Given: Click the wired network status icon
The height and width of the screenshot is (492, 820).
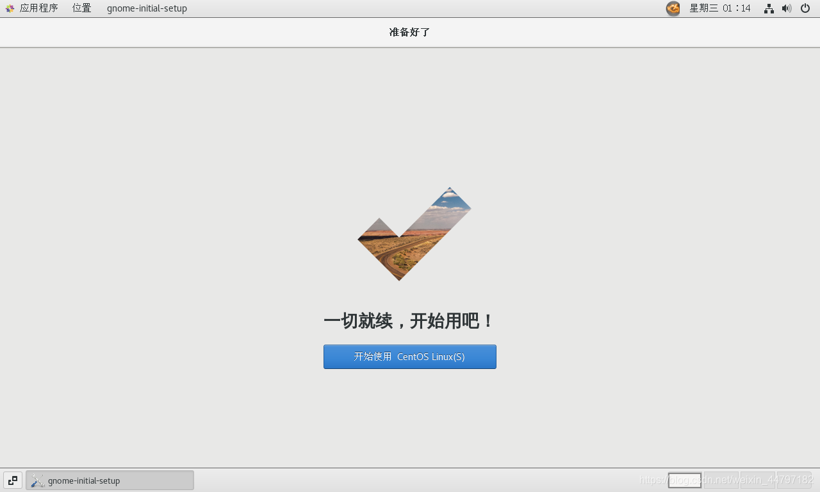Looking at the screenshot, I should click(x=769, y=8).
